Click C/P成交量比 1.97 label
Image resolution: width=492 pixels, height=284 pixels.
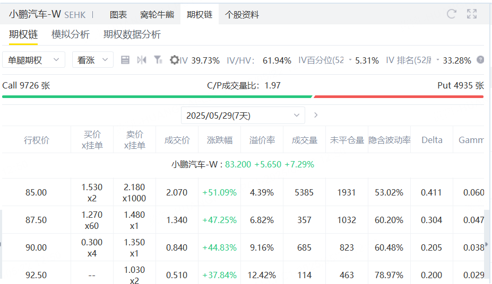[244, 85]
